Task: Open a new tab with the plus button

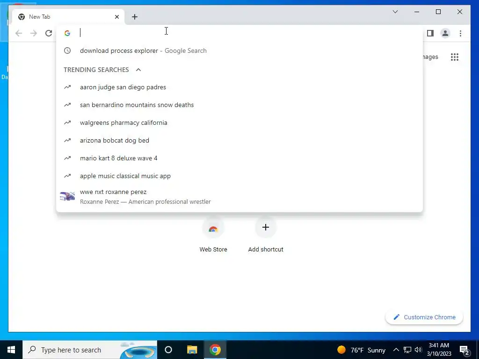Action: (134, 17)
